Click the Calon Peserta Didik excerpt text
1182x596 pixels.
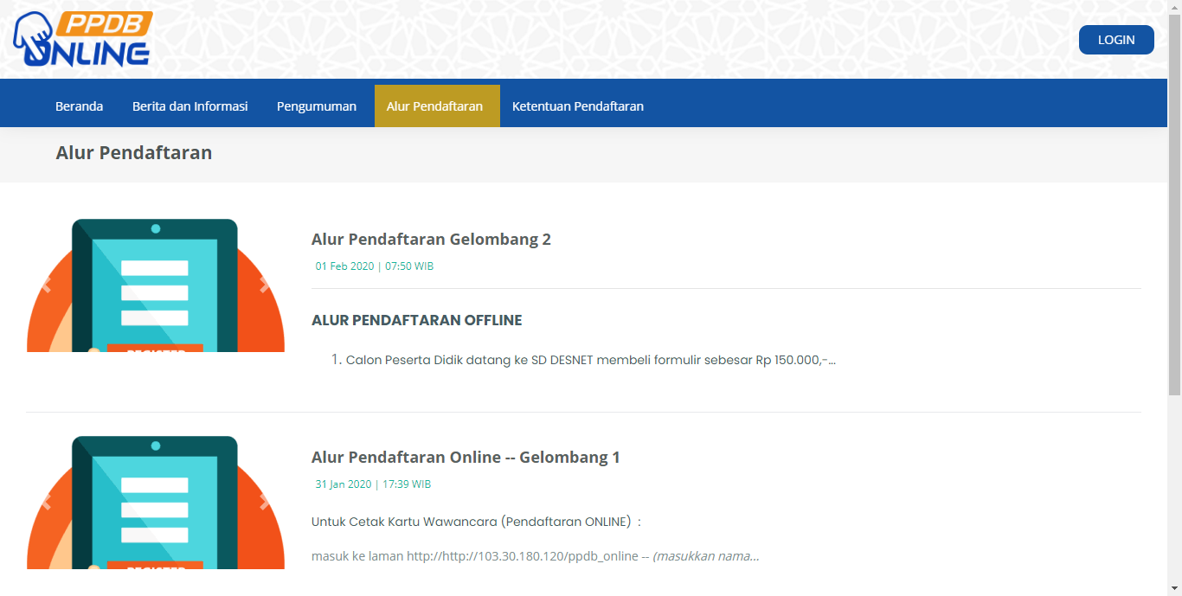pos(590,360)
